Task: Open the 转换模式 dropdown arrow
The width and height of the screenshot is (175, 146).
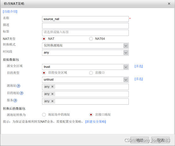Action: 126,46
